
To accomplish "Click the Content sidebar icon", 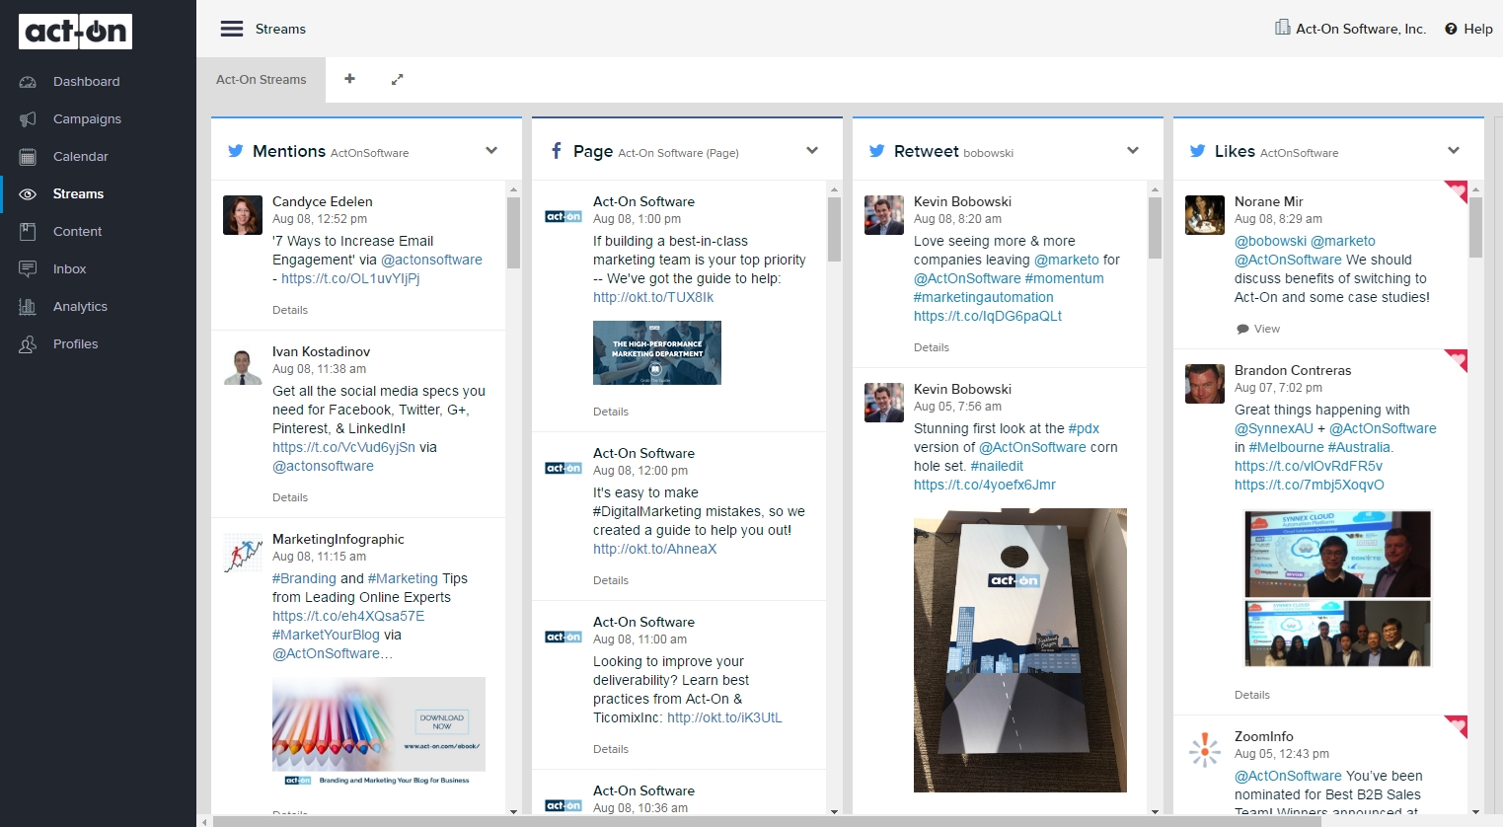I will tap(28, 232).
